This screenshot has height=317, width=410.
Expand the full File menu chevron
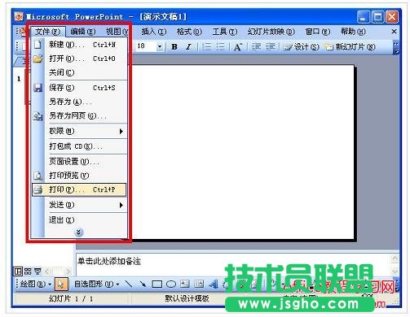tap(79, 232)
